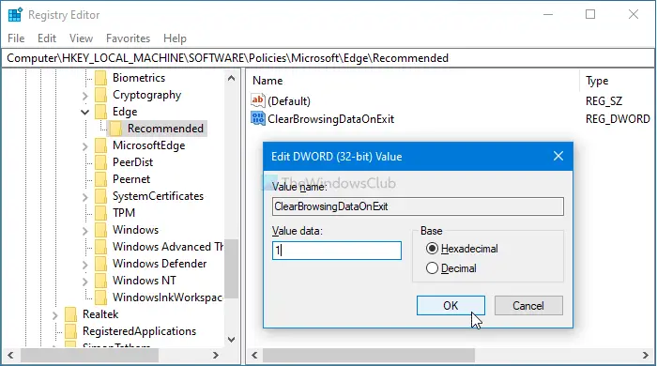Click values pane horizontal scroll left arrow
Viewport: 657px width, 366px height.
[x=254, y=356]
